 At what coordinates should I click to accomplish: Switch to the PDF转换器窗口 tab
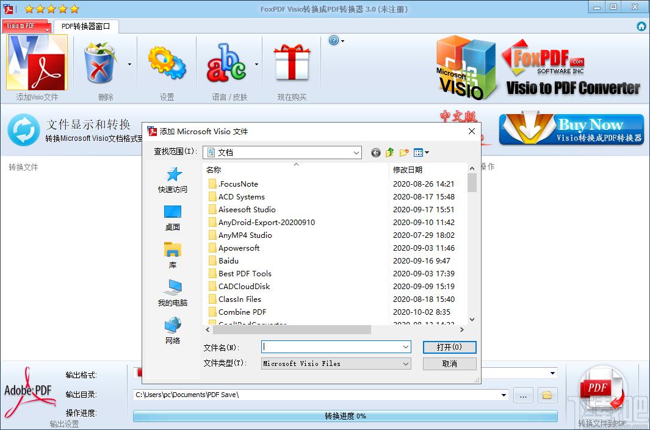86,26
